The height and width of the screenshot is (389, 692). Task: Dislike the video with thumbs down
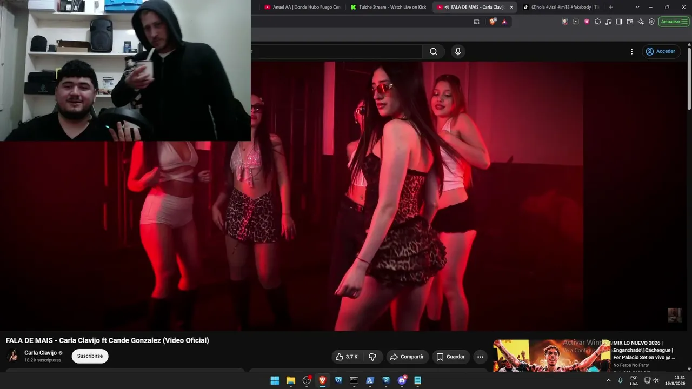pos(372,357)
